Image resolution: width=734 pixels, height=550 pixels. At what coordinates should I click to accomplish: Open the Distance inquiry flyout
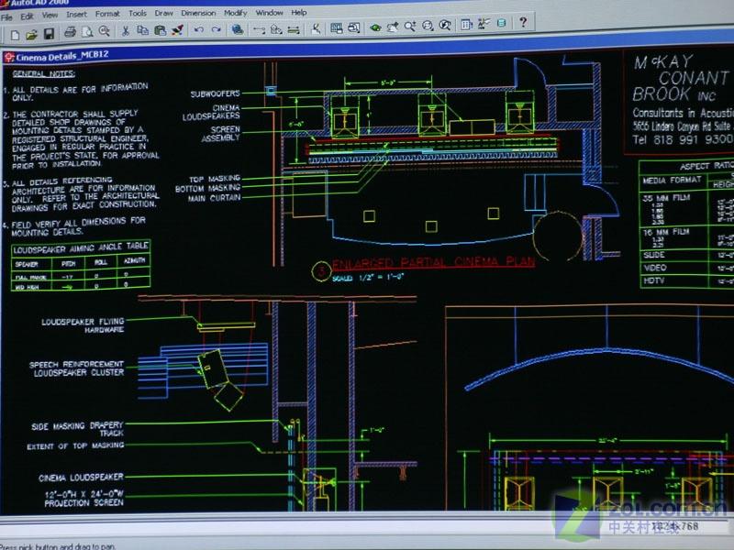(294, 29)
